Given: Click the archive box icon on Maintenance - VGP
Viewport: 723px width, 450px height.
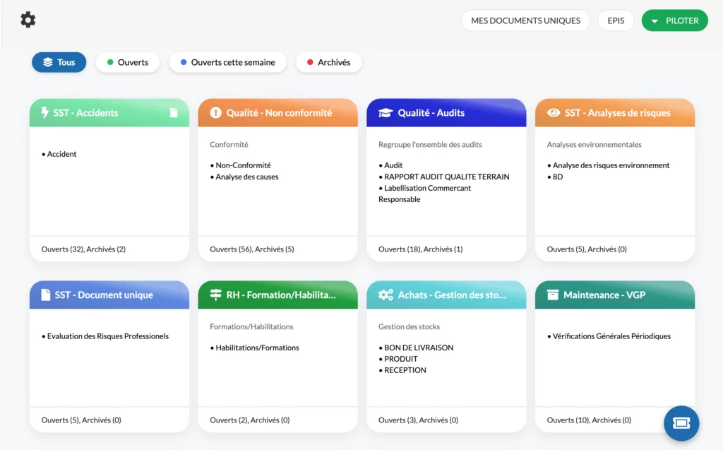Looking at the screenshot, I should pos(553,295).
